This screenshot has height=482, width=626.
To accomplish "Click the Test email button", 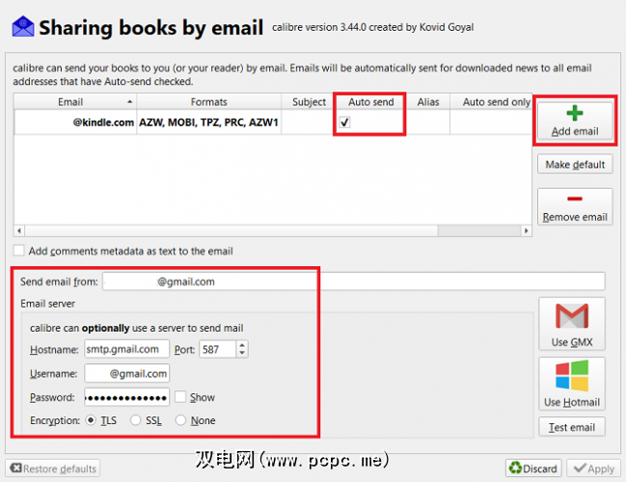I will pos(572,427).
